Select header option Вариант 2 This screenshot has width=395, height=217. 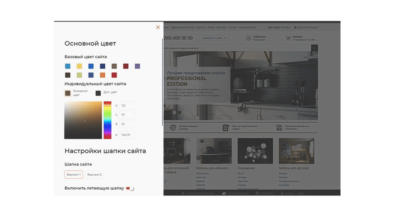(95, 175)
